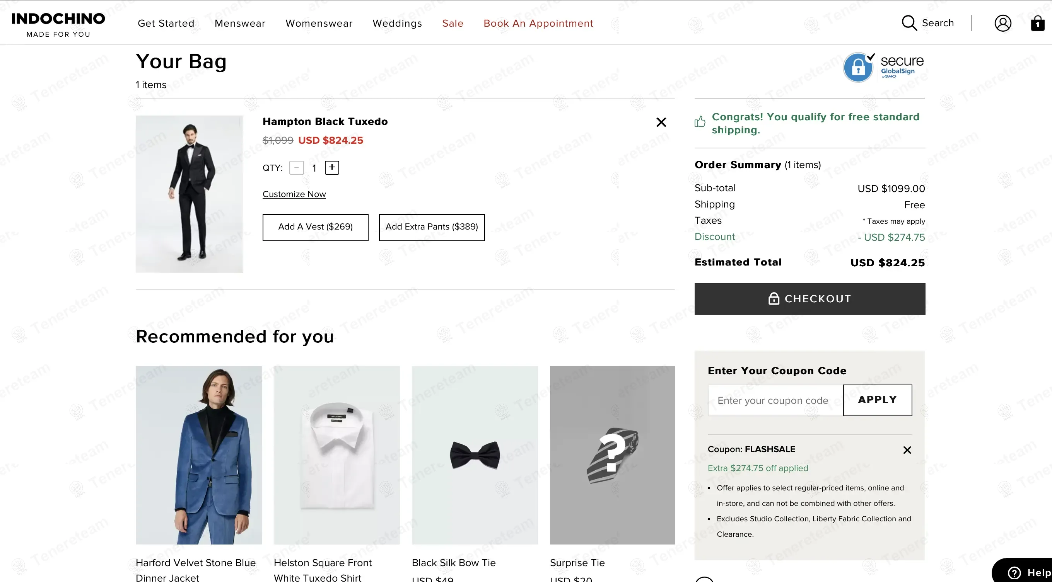
Task: Click the strikethrough '$1,099' price
Action: click(x=278, y=140)
